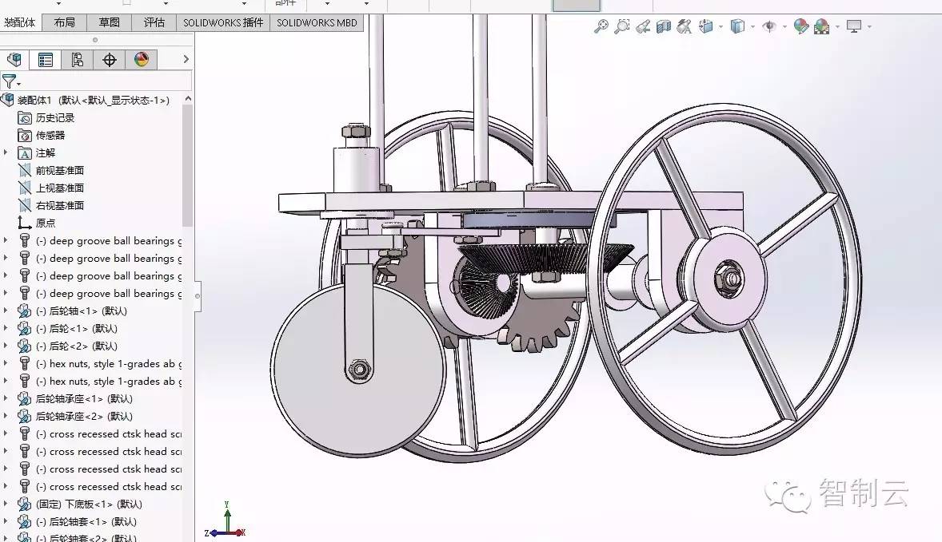The height and width of the screenshot is (542, 942).
Task: Show more manager tabs with chevron arrow
Action: click(186, 59)
